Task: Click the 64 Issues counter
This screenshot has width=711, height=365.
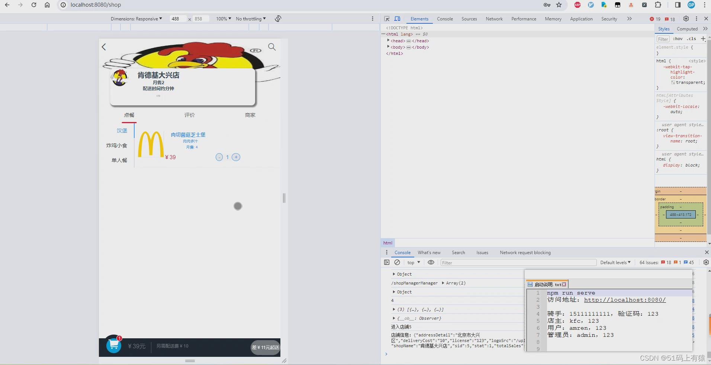Action: [666, 262]
